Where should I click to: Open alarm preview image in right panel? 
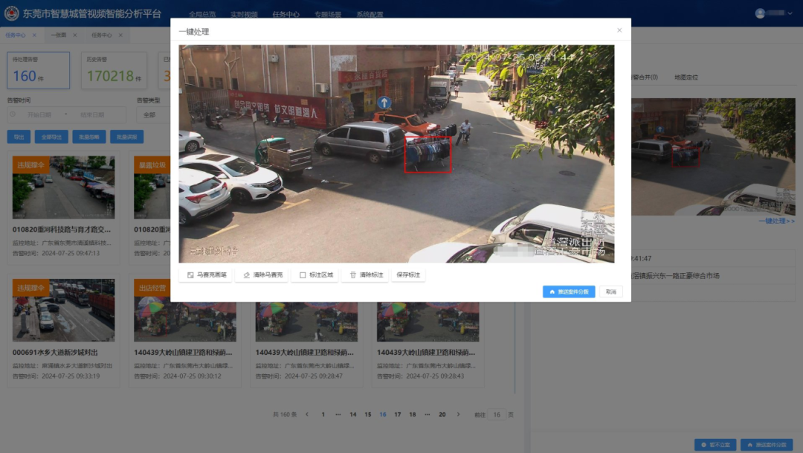coord(713,157)
